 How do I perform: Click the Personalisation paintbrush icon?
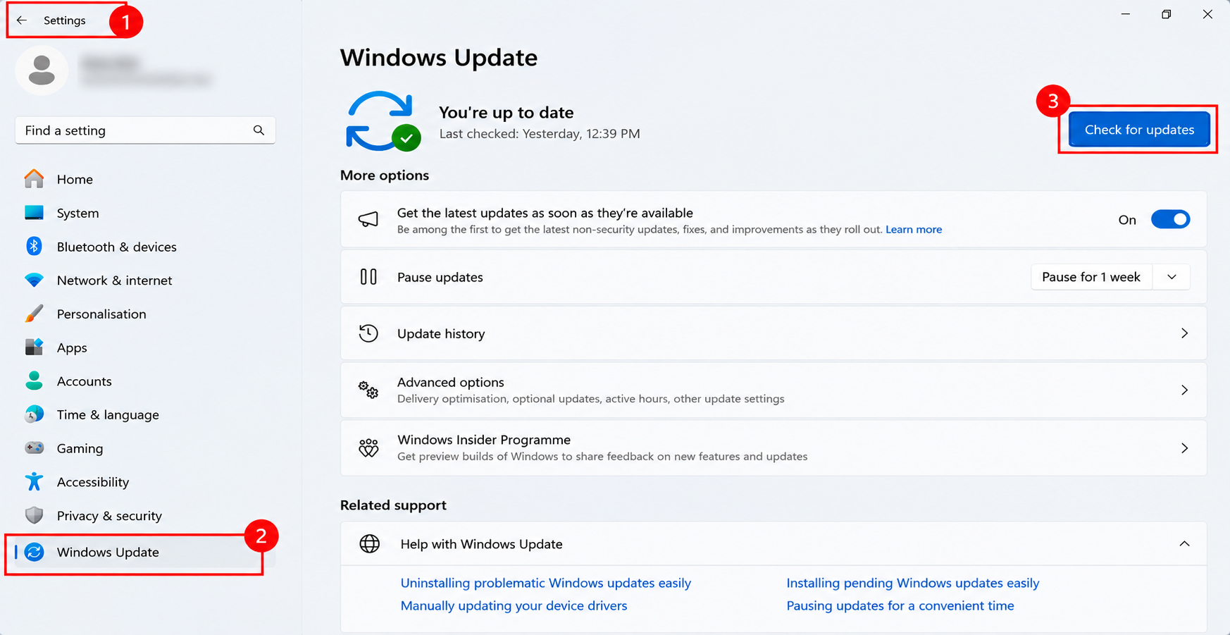point(34,314)
